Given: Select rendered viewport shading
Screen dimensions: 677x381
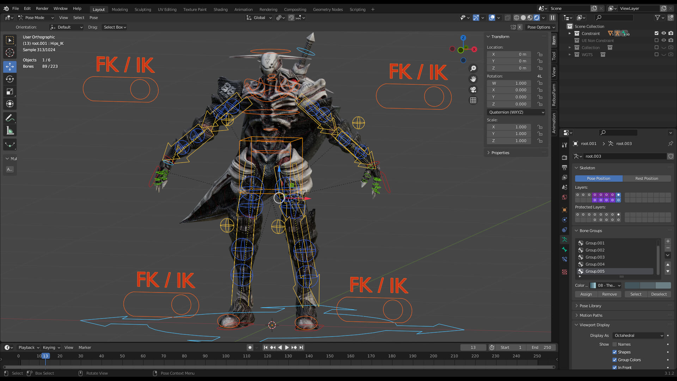Looking at the screenshot, I should 537,18.
